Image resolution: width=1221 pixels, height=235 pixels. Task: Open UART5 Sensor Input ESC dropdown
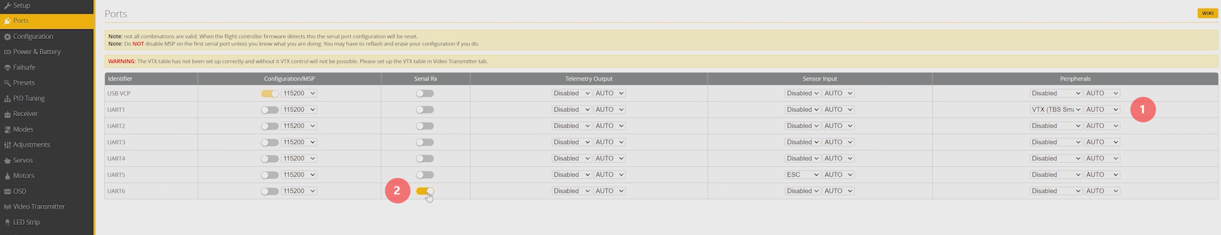[802, 174]
